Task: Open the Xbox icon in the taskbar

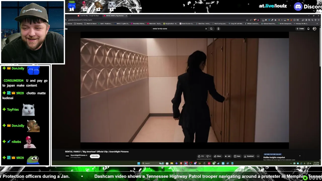Action: pyautogui.click(x=214, y=163)
